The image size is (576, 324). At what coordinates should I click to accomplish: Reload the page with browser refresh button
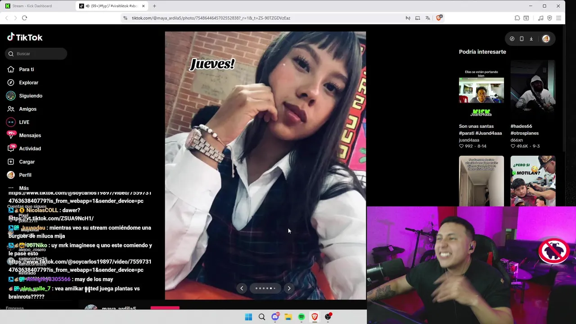click(x=24, y=18)
